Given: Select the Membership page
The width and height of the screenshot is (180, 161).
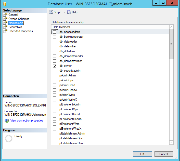Looking at the screenshot, I should (x=16, y=23).
